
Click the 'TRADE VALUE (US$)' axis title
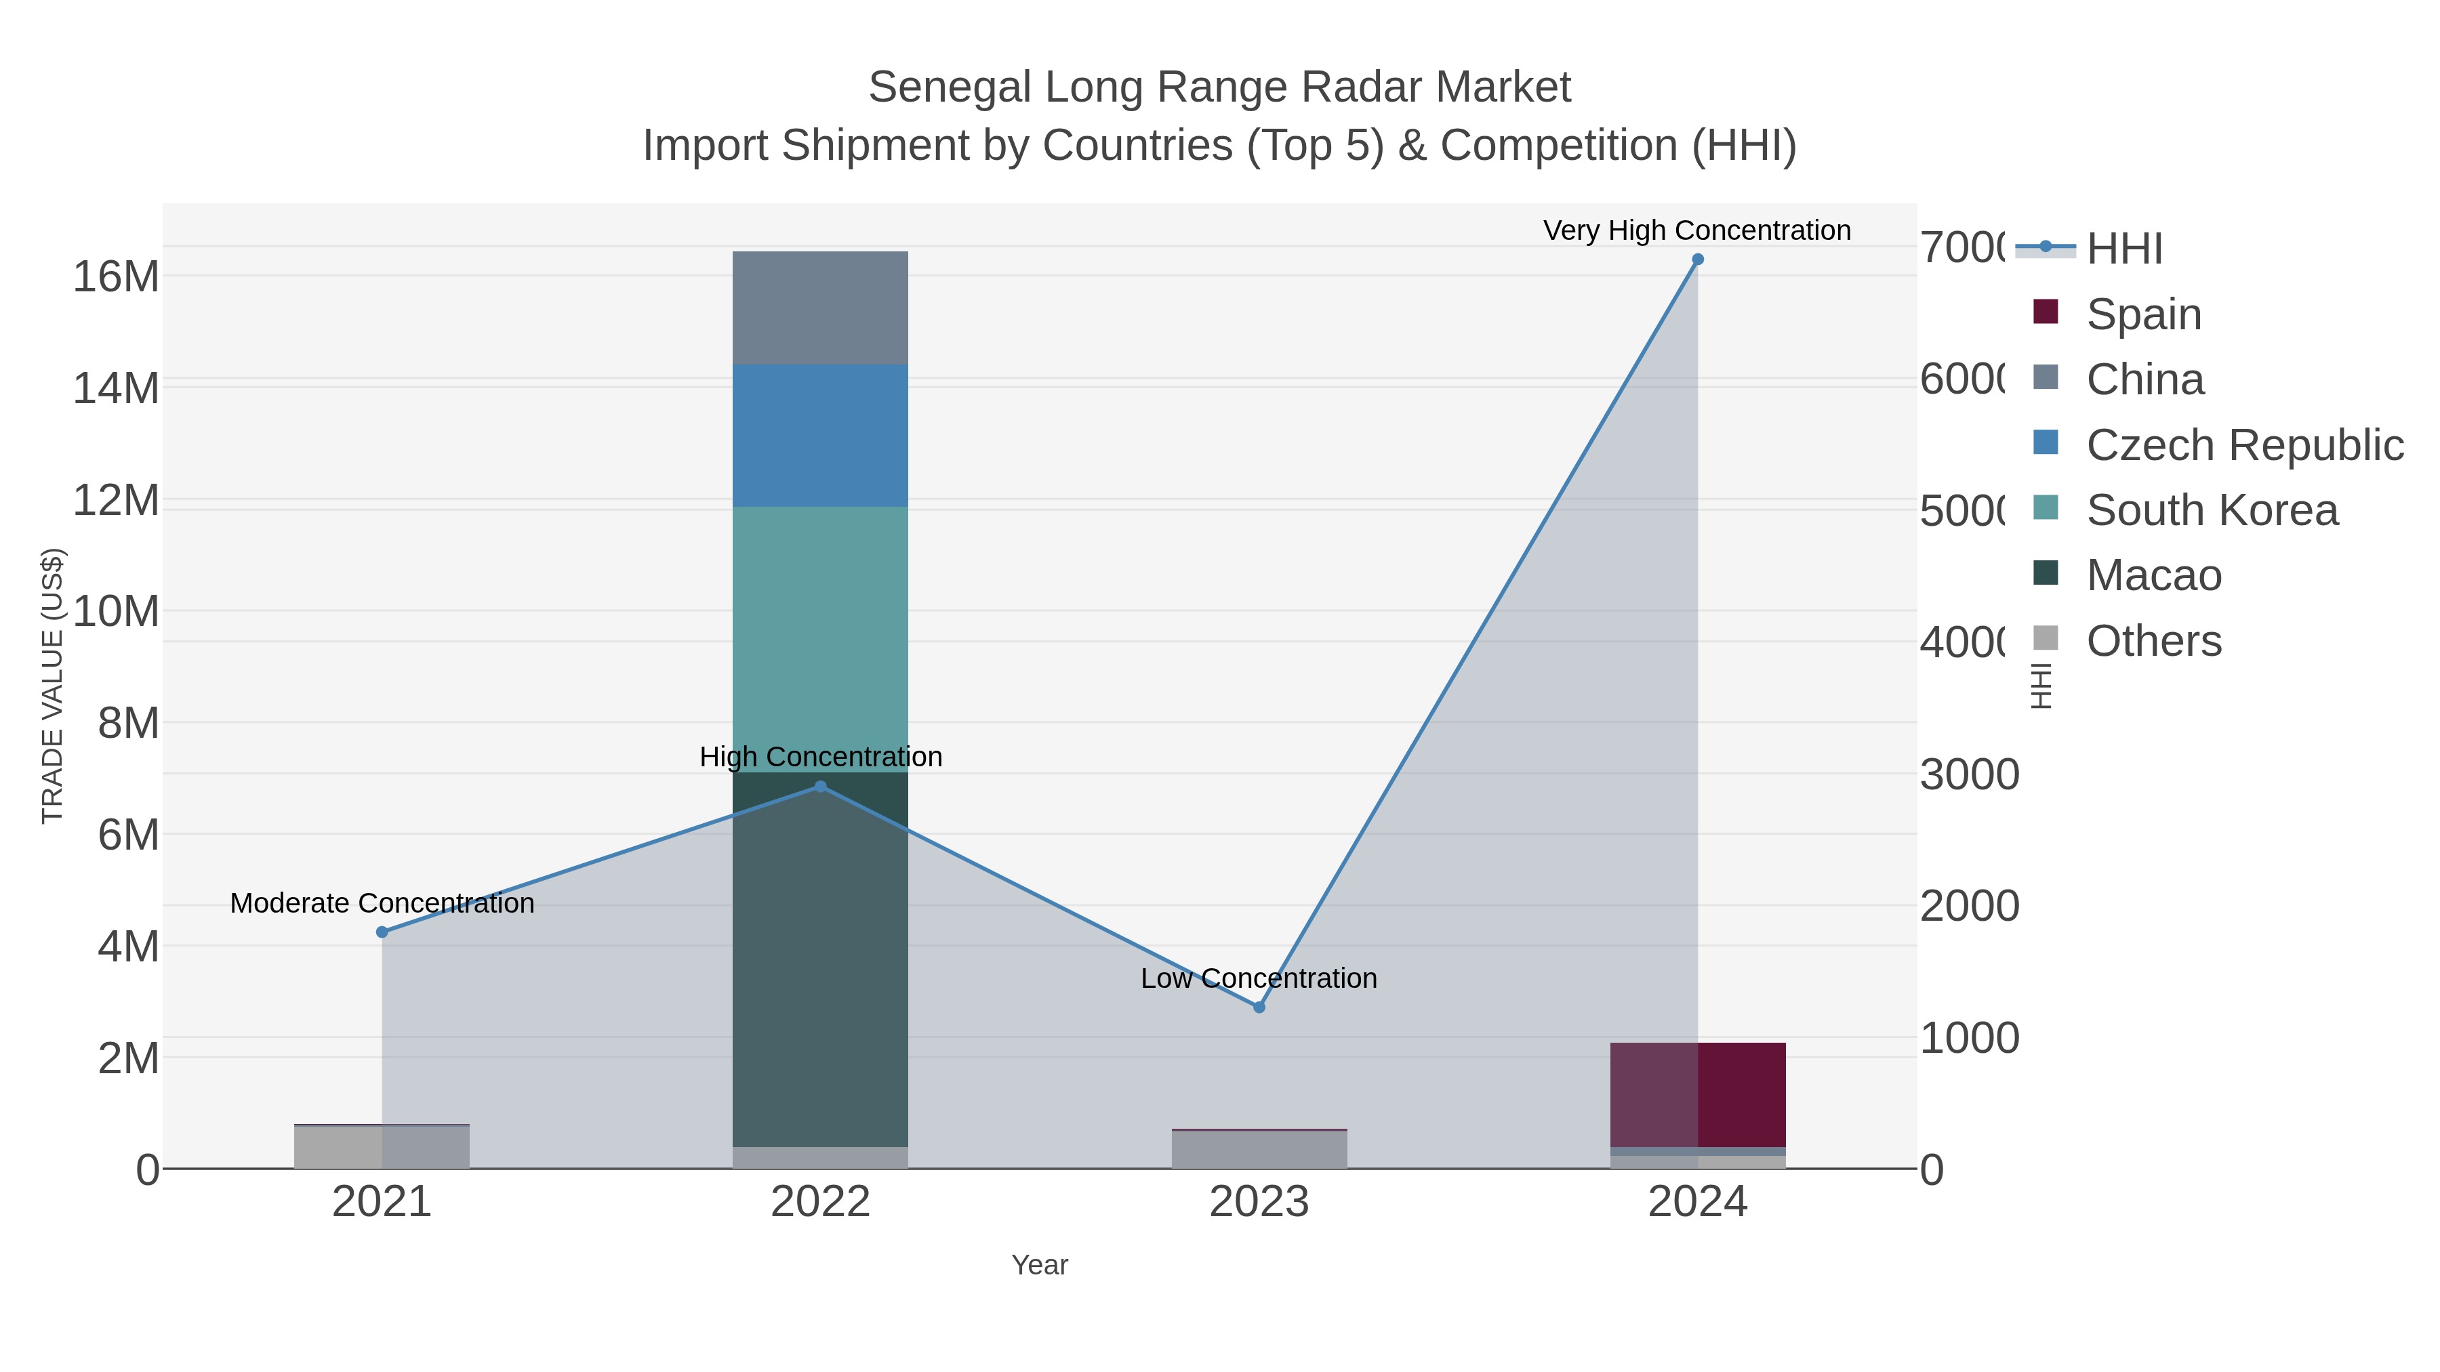pos(52,686)
